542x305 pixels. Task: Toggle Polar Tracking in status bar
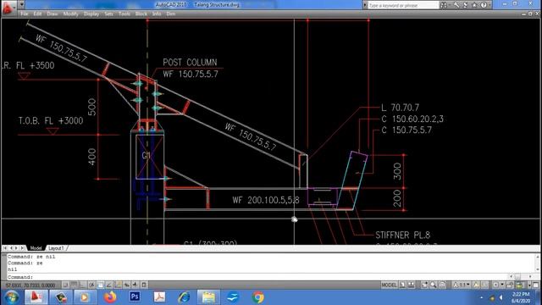click(91, 285)
